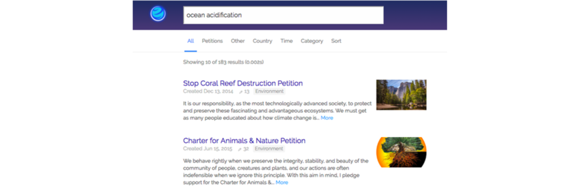Open the Other tab

[238, 41]
